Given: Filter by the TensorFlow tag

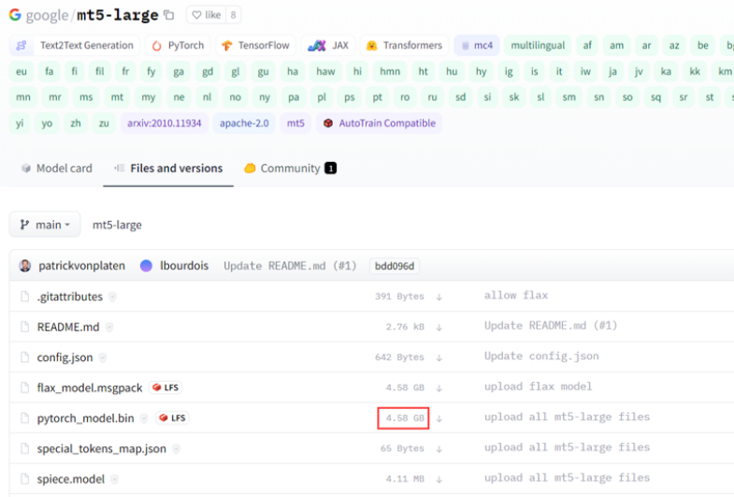Looking at the screenshot, I should tap(255, 46).
